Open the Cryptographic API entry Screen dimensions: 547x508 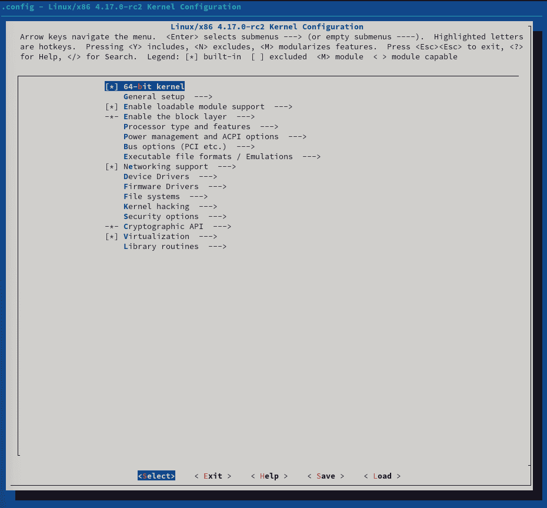point(163,227)
